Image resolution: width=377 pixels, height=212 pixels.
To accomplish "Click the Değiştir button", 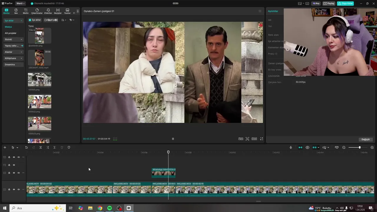I will coord(366,139).
